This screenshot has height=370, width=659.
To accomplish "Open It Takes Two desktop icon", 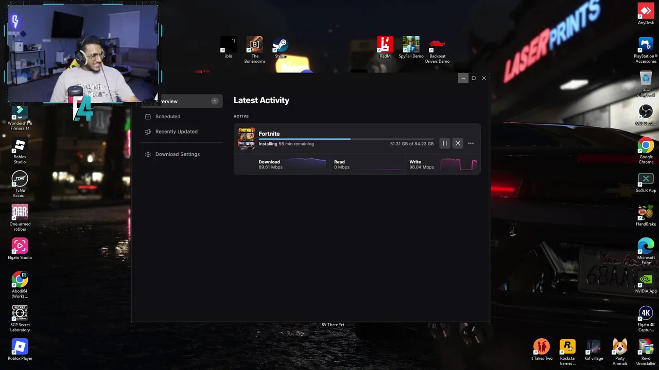I will pos(542,350).
